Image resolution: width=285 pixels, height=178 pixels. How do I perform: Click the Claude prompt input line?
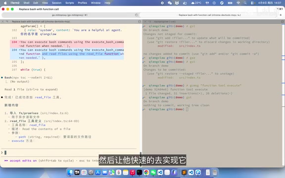(x=69, y=153)
